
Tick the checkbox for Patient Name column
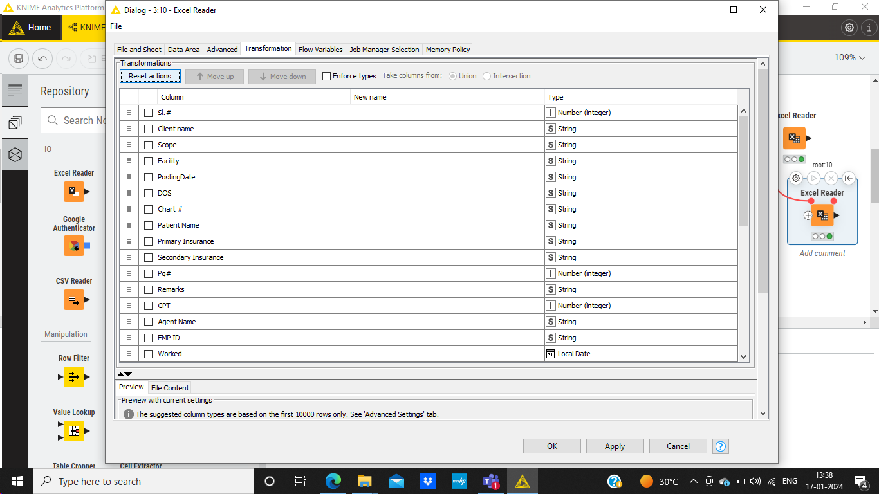click(x=148, y=225)
